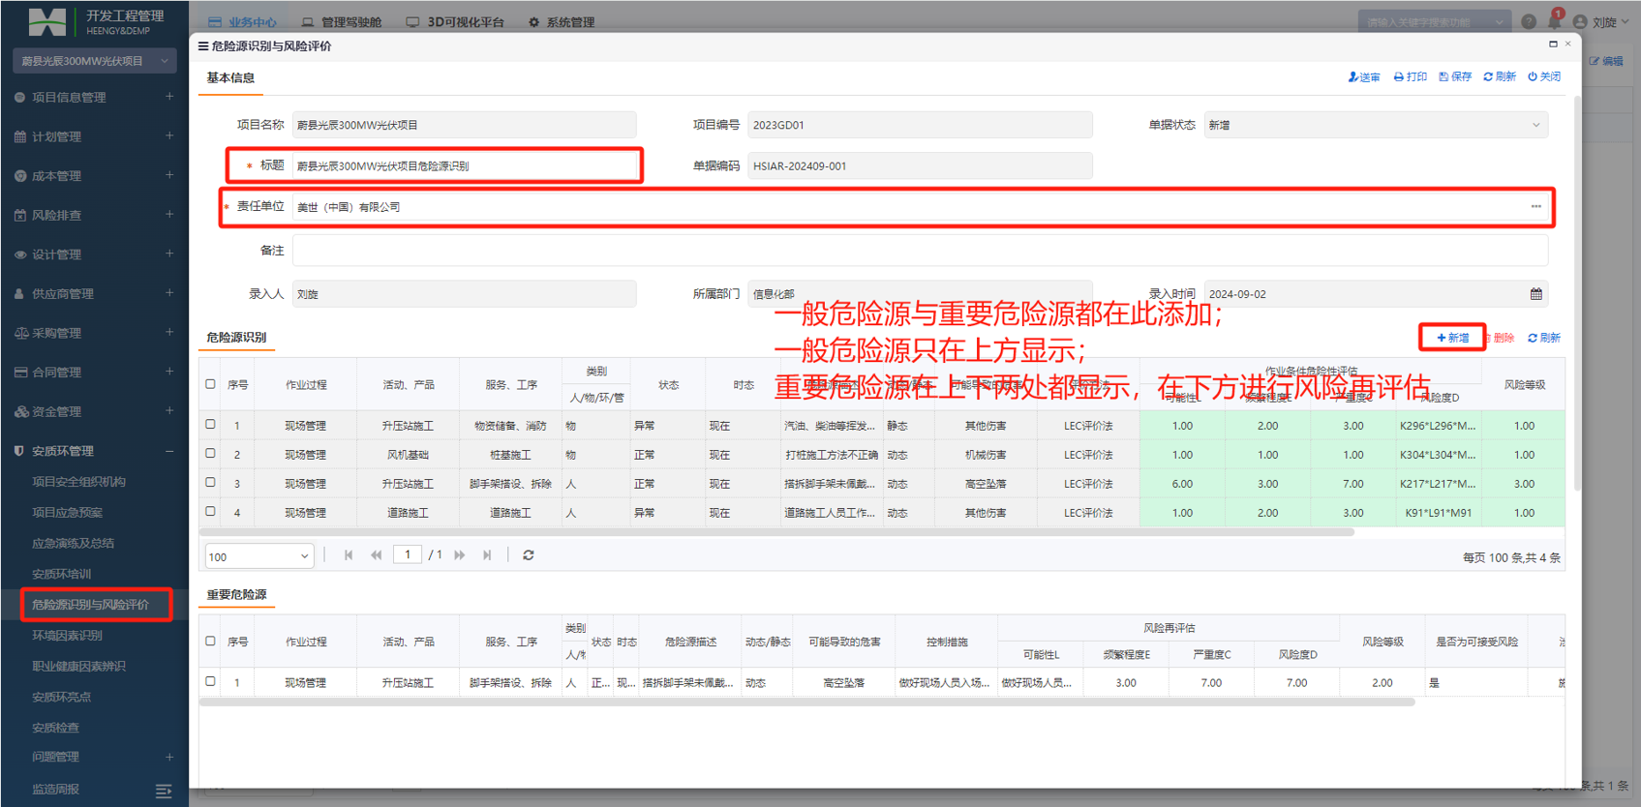The height and width of the screenshot is (807, 1641).
Task: Go to previous page of hazard table
Action: 377,555
